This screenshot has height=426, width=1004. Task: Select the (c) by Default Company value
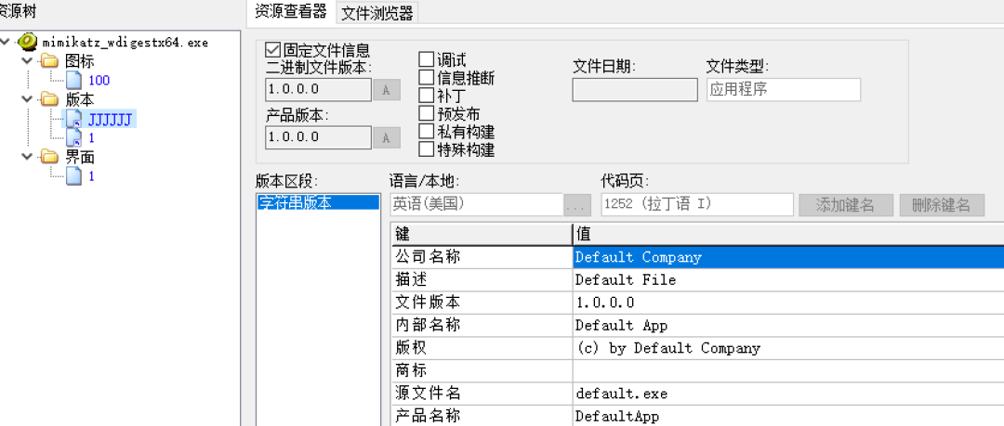[788, 348]
